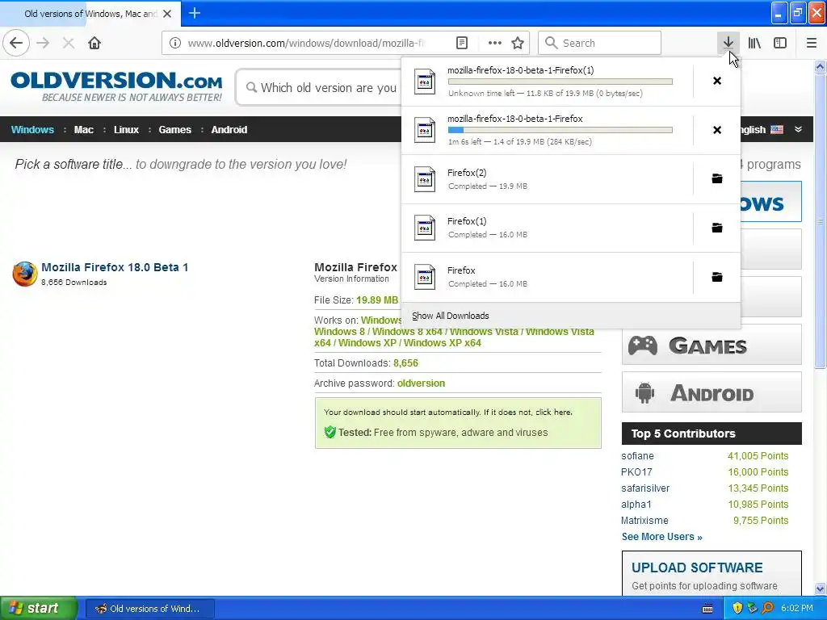Image resolution: width=827 pixels, height=620 pixels.
Task: Open the home page via the house icon
Action: tap(94, 43)
